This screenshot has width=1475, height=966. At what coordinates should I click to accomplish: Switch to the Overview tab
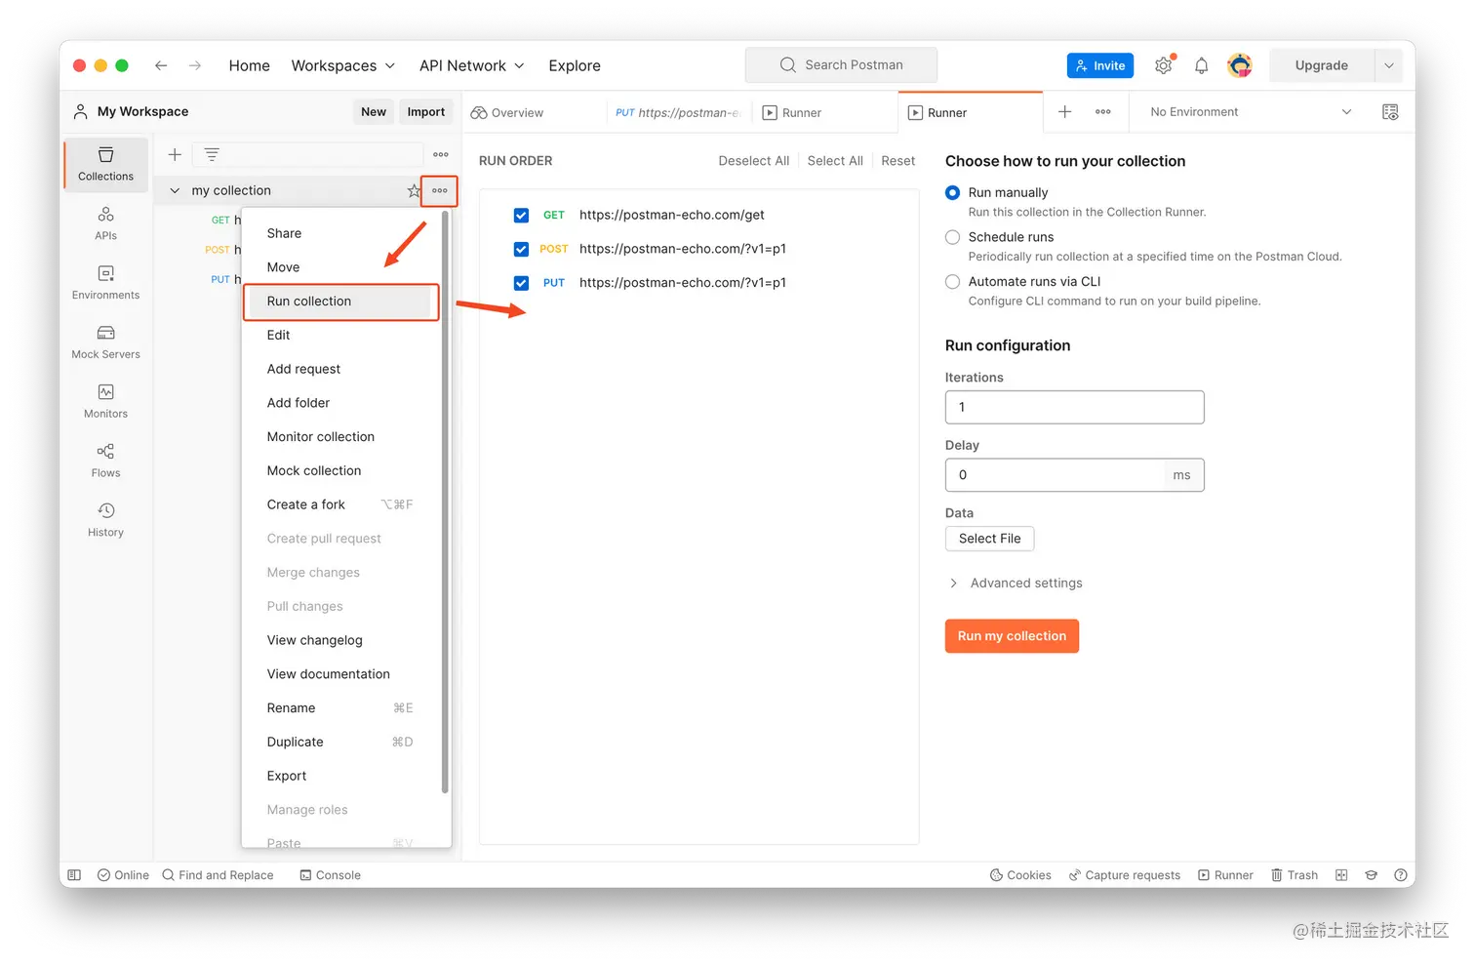[507, 113]
